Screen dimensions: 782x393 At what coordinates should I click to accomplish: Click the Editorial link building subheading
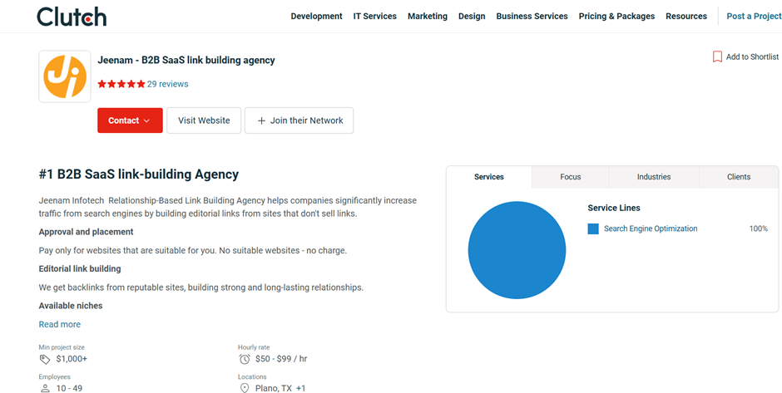pos(80,269)
